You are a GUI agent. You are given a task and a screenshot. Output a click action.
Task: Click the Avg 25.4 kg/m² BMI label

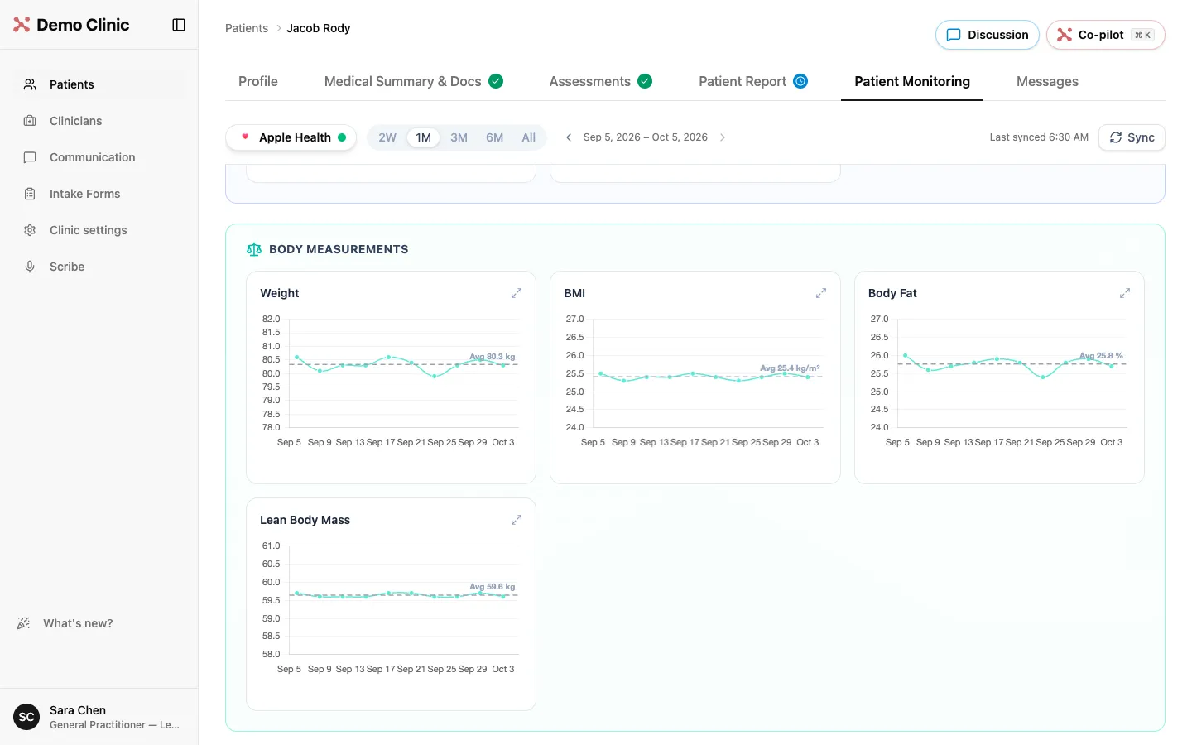[x=791, y=368]
